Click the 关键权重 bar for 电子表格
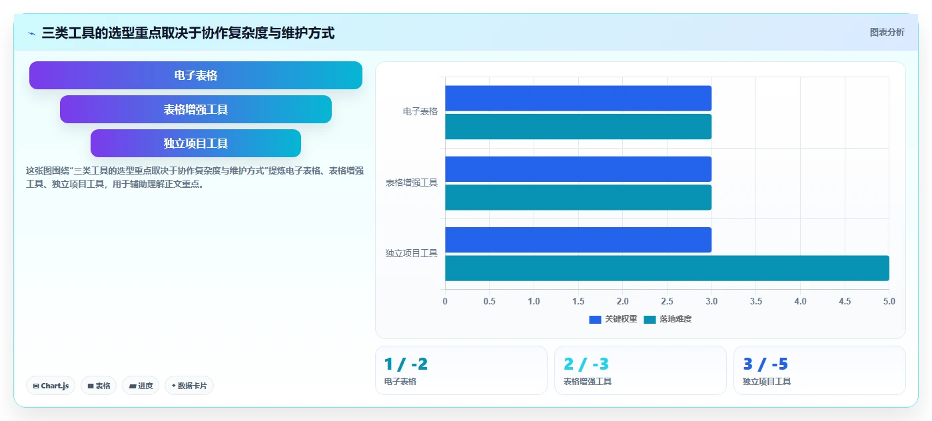This screenshot has width=932, height=421. (x=578, y=99)
